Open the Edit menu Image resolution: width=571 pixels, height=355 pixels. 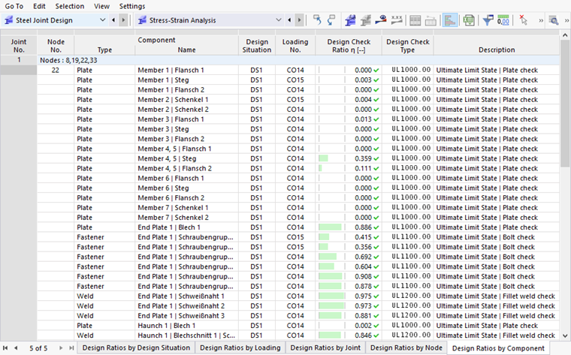[39, 6]
